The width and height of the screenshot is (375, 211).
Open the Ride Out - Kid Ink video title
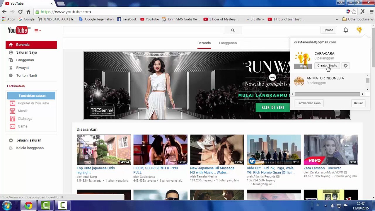pos(271,170)
